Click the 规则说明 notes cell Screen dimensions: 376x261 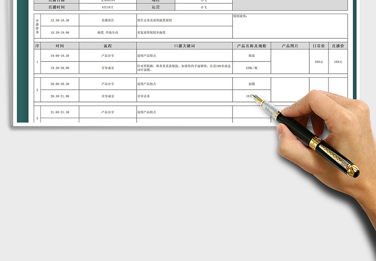click(x=290, y=26)
